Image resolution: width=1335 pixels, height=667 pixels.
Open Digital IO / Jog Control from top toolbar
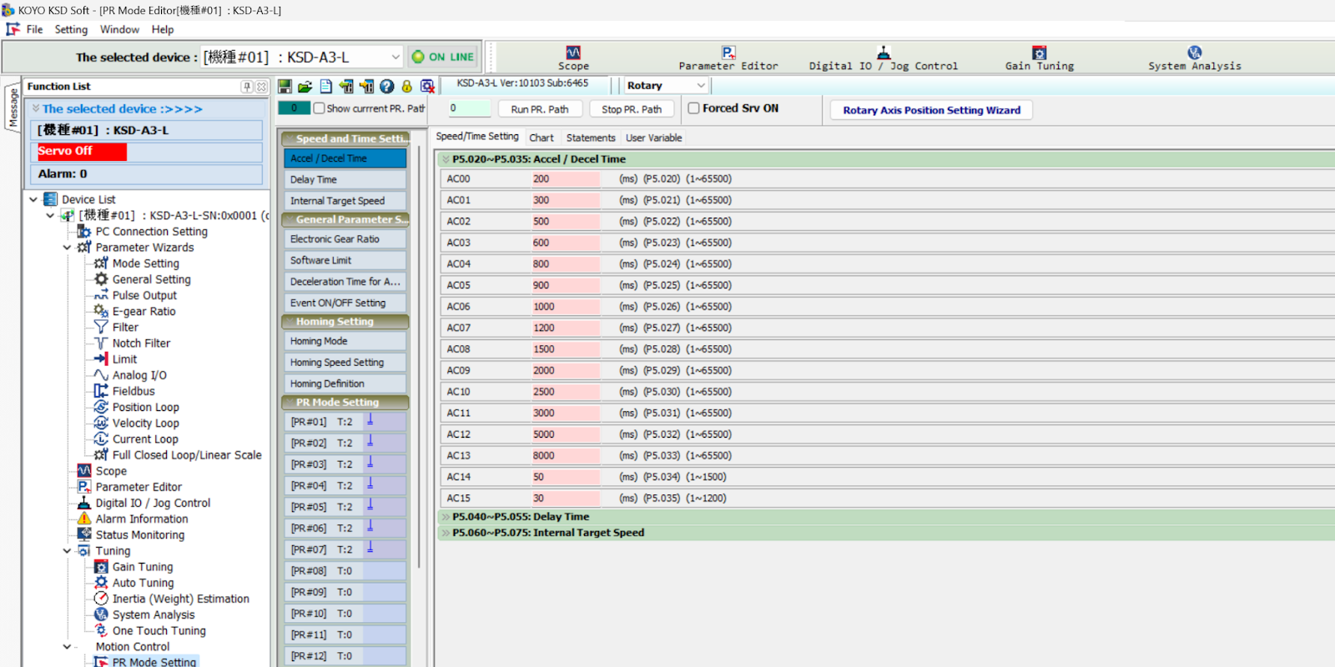tap(884, 58)
